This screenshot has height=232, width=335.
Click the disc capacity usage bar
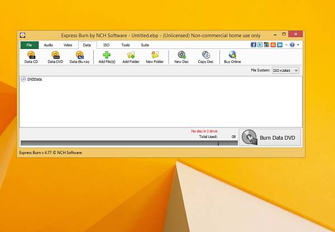(x=129, y=143)
